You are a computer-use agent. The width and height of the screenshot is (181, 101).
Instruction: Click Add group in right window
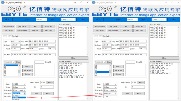(x=119, y=70)
